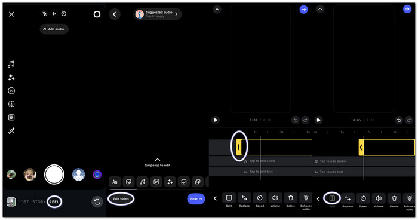Pick the purple orb filter thumbnail
The width and height of the screenshot is (418, 220).
tap(97, 175)
